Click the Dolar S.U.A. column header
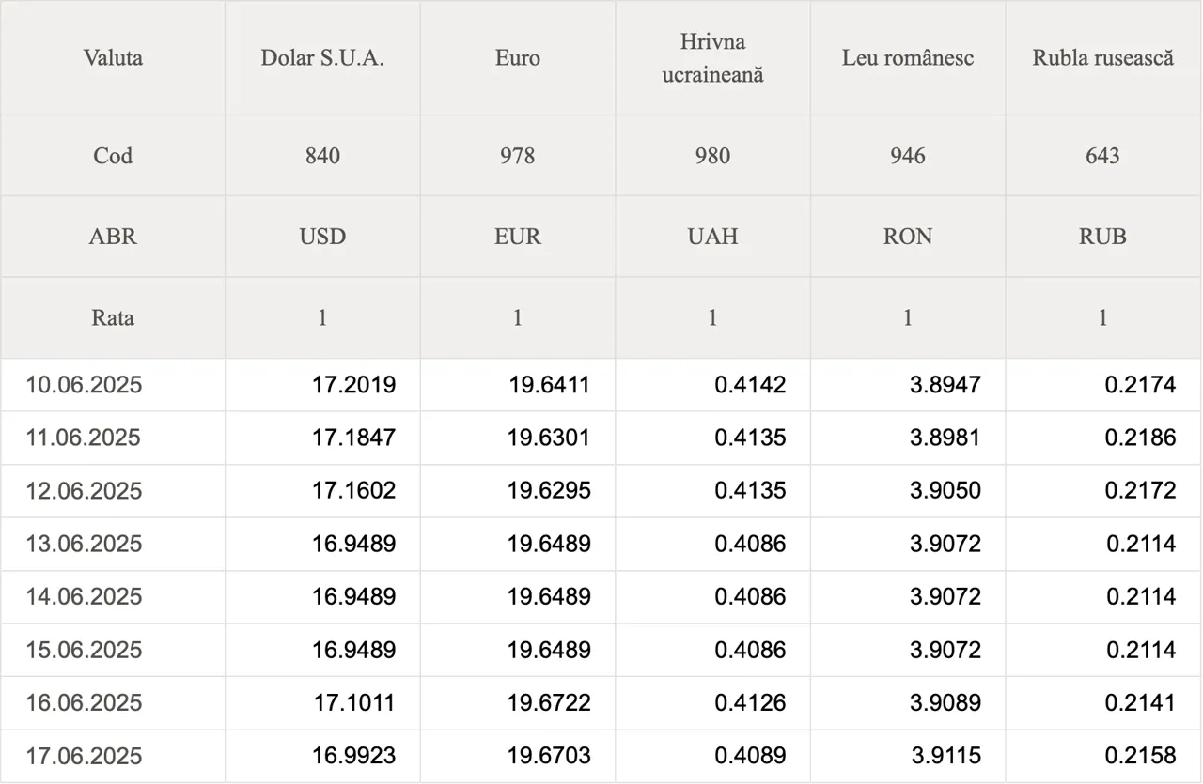The width and height of the screenshot is (1203, 784). click(x=322, y=58)
